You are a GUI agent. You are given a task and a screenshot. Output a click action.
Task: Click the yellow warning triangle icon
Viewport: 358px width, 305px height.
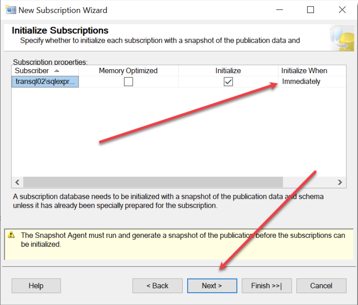click(x=11, y=235)
